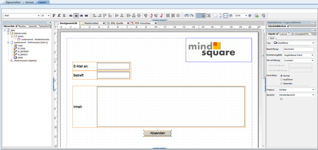Toggle the snap to grid icon

[204, 15]
